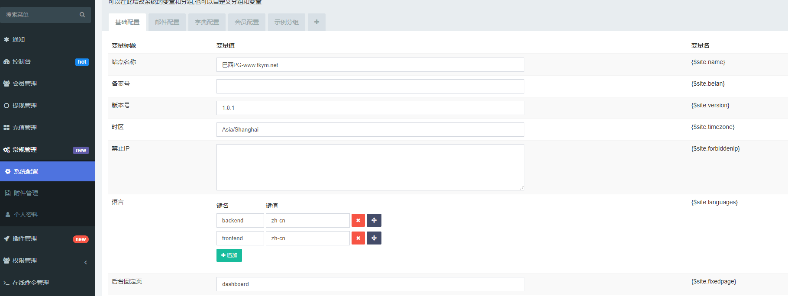Image resolution: width=788 pixels, height=296 pixels.
Task: Delete the backend language row
Action: 358,220
